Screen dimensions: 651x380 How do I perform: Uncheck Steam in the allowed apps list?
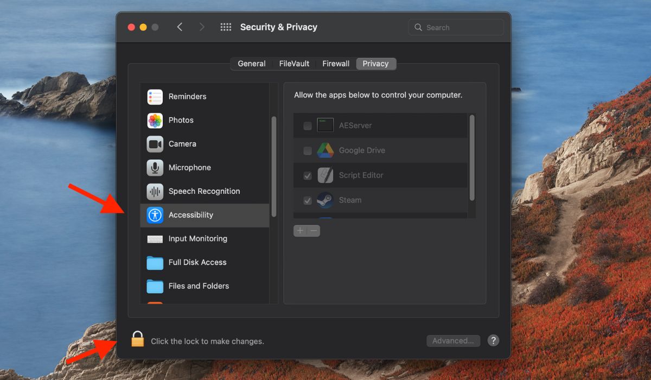tap(307, 200)
